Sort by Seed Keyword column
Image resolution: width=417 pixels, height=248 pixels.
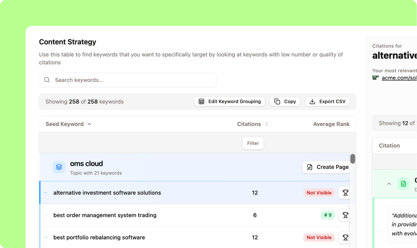pos(68,124)
